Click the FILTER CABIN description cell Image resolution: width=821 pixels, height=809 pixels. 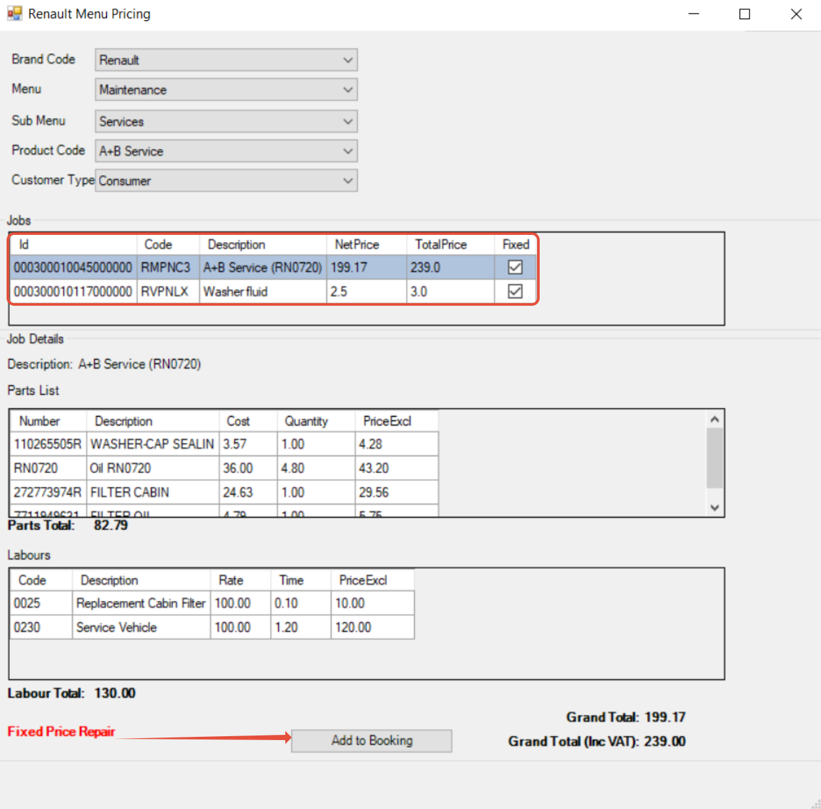point(153,492)
